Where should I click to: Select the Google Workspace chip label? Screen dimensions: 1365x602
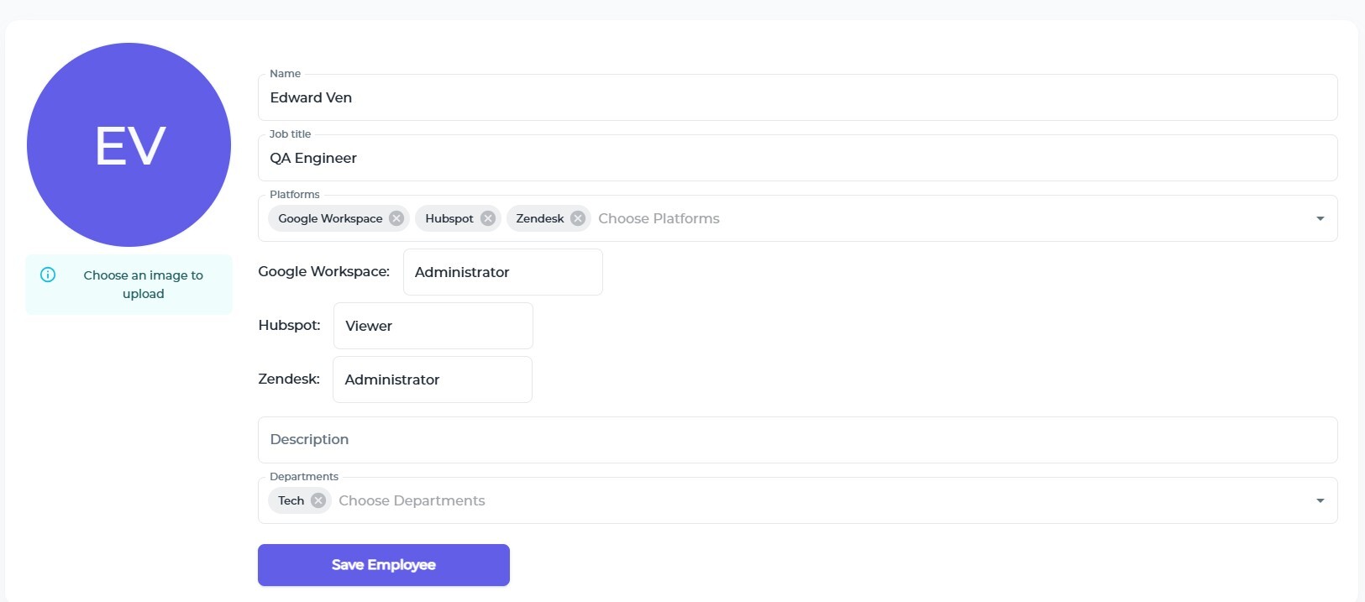330,218
